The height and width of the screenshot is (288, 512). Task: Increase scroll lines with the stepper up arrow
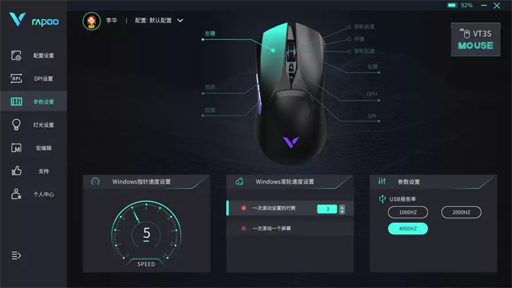point(342,207)
